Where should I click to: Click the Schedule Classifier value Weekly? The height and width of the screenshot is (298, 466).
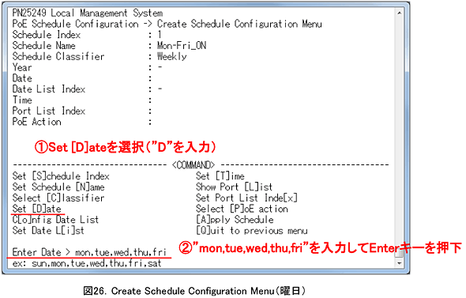click(x=171, y=56)
